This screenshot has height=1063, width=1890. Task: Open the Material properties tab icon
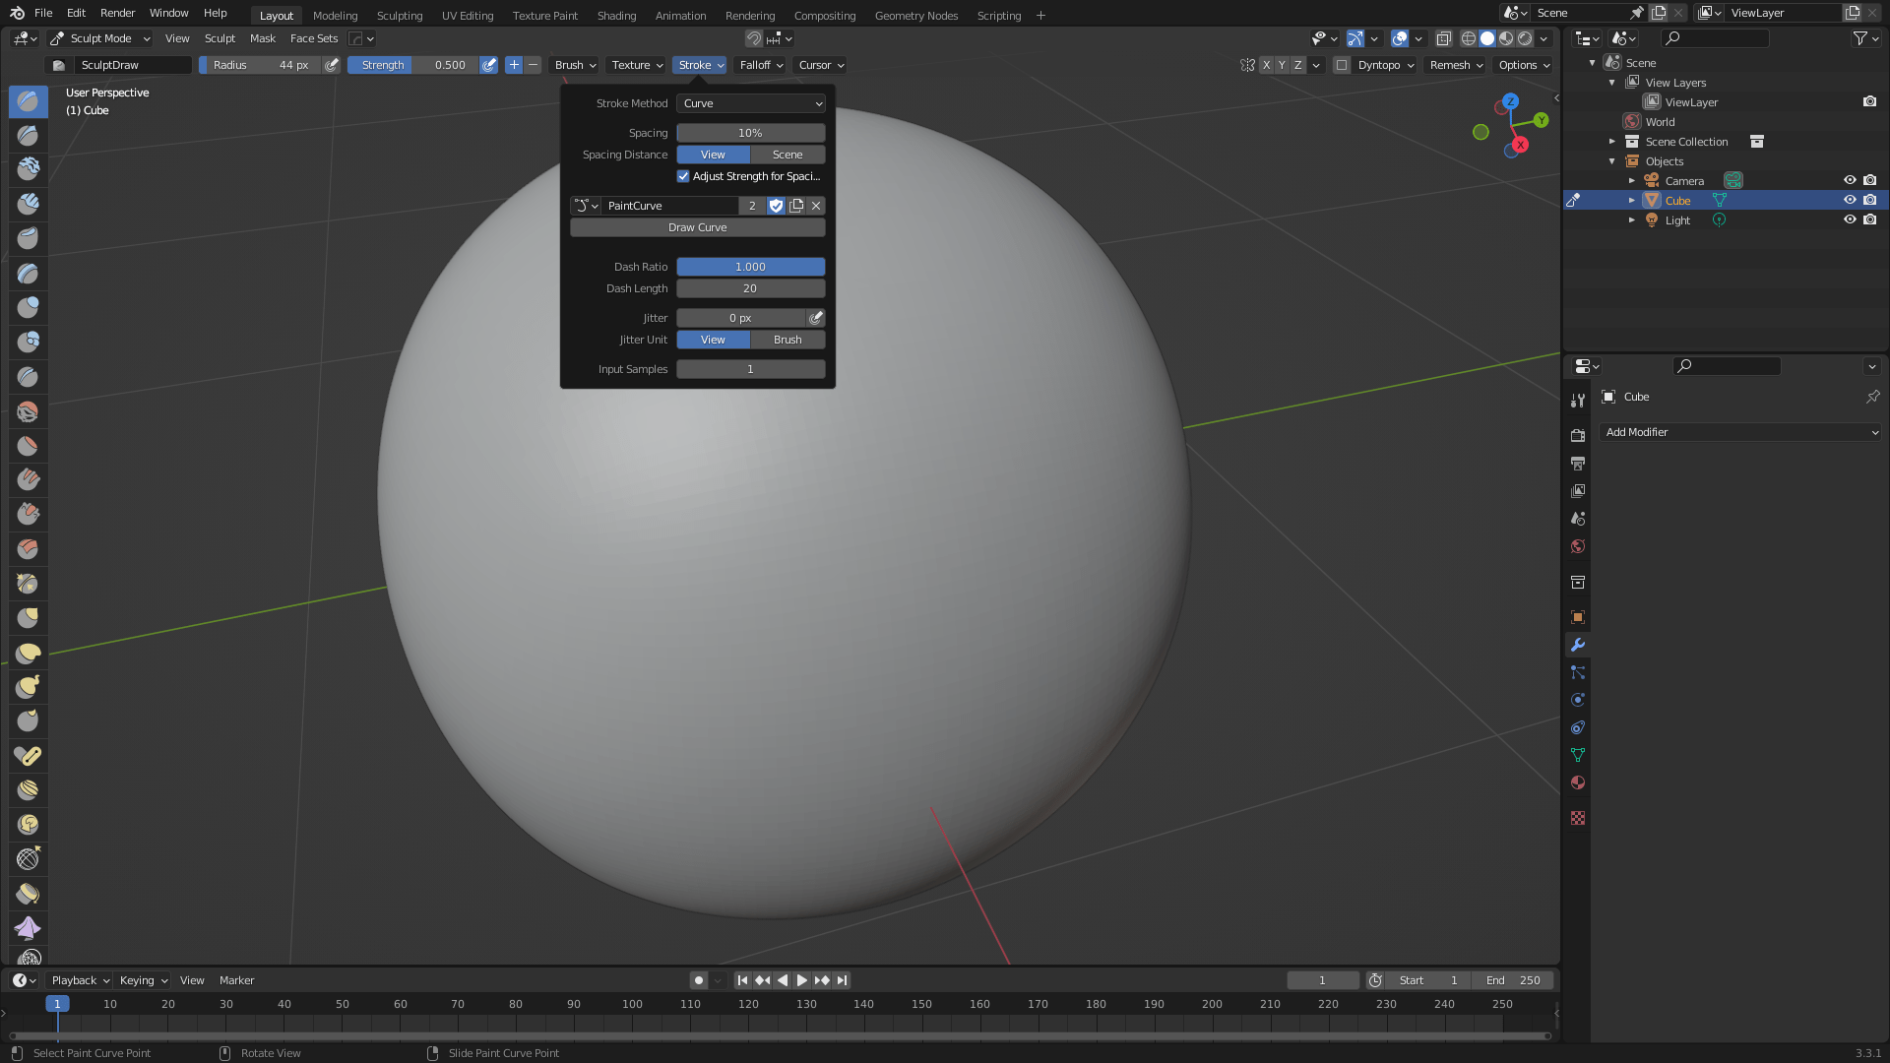tap(1578, 782)
